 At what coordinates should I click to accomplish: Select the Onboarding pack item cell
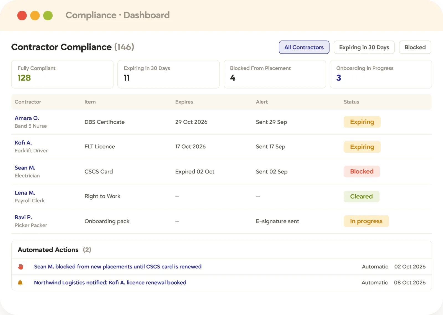[x=107, y=221]
